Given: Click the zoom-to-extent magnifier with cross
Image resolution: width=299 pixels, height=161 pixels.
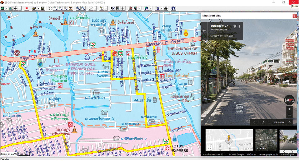Looking at the screenshot, I should pyautogui.click(x=65, y=8).
